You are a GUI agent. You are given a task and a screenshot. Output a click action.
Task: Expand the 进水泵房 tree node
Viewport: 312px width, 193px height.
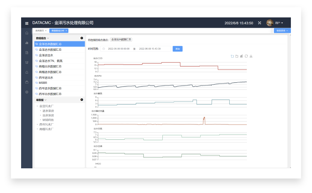tap(40, 111)
